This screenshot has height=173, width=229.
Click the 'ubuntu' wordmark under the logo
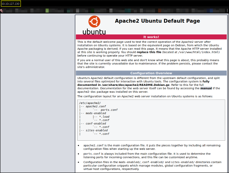(94, 32)
